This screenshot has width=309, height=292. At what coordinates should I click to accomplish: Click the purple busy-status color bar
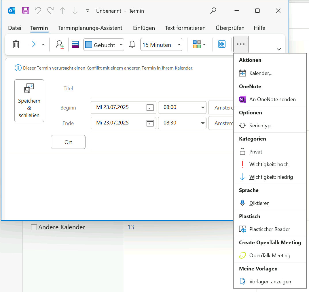[x=75, y=44]
